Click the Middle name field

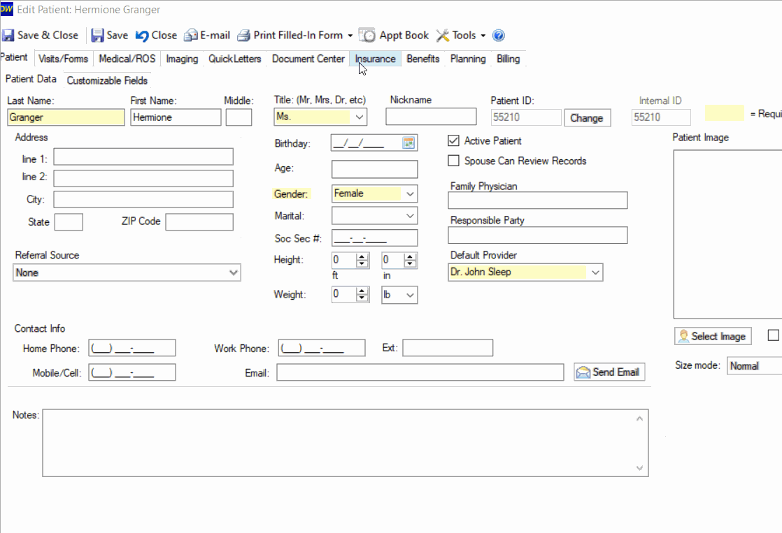239,117
